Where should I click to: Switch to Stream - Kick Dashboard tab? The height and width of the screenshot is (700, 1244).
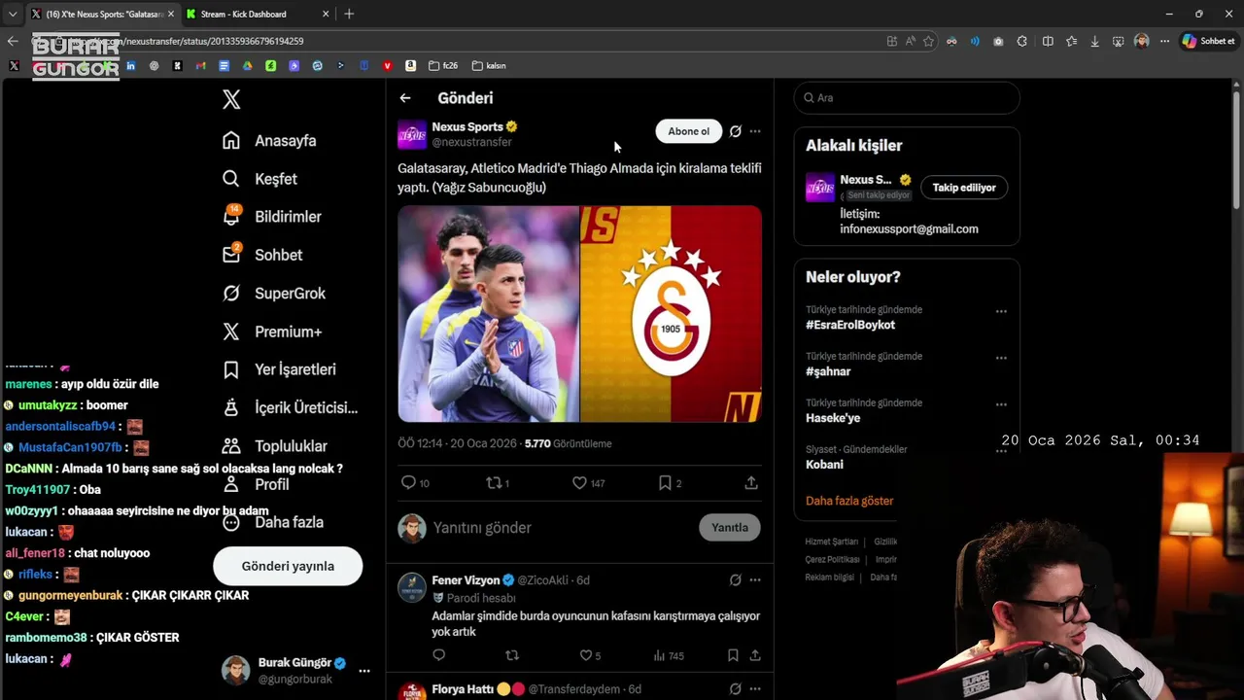click(x=257, y=14)
